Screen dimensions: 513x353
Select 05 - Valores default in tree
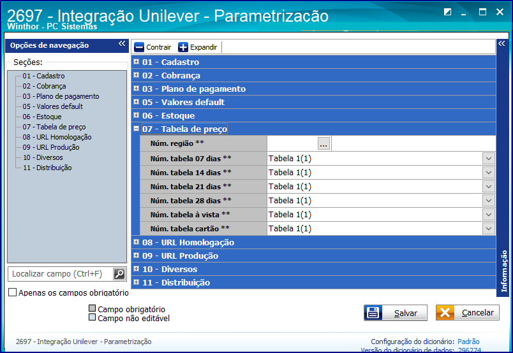[x=53, y=106]
